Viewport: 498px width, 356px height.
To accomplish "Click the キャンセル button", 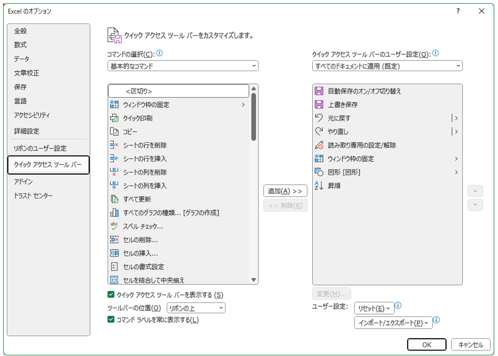I will tap(470, 345).
